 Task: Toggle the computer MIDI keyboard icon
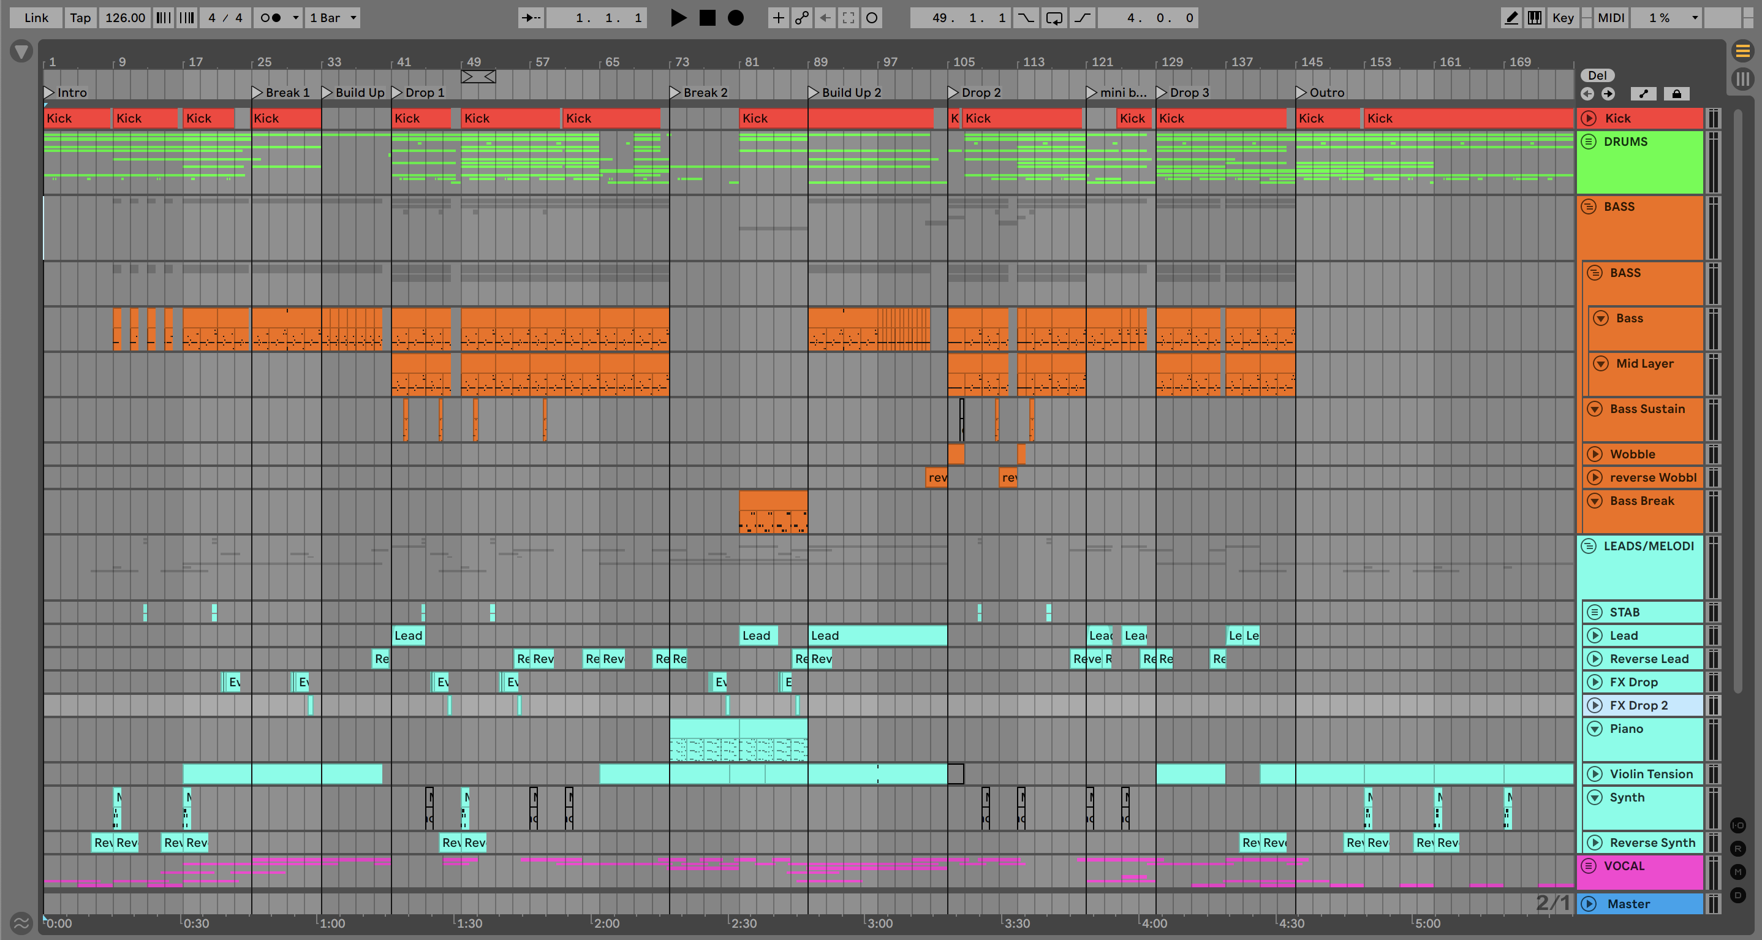[1534, 18]
